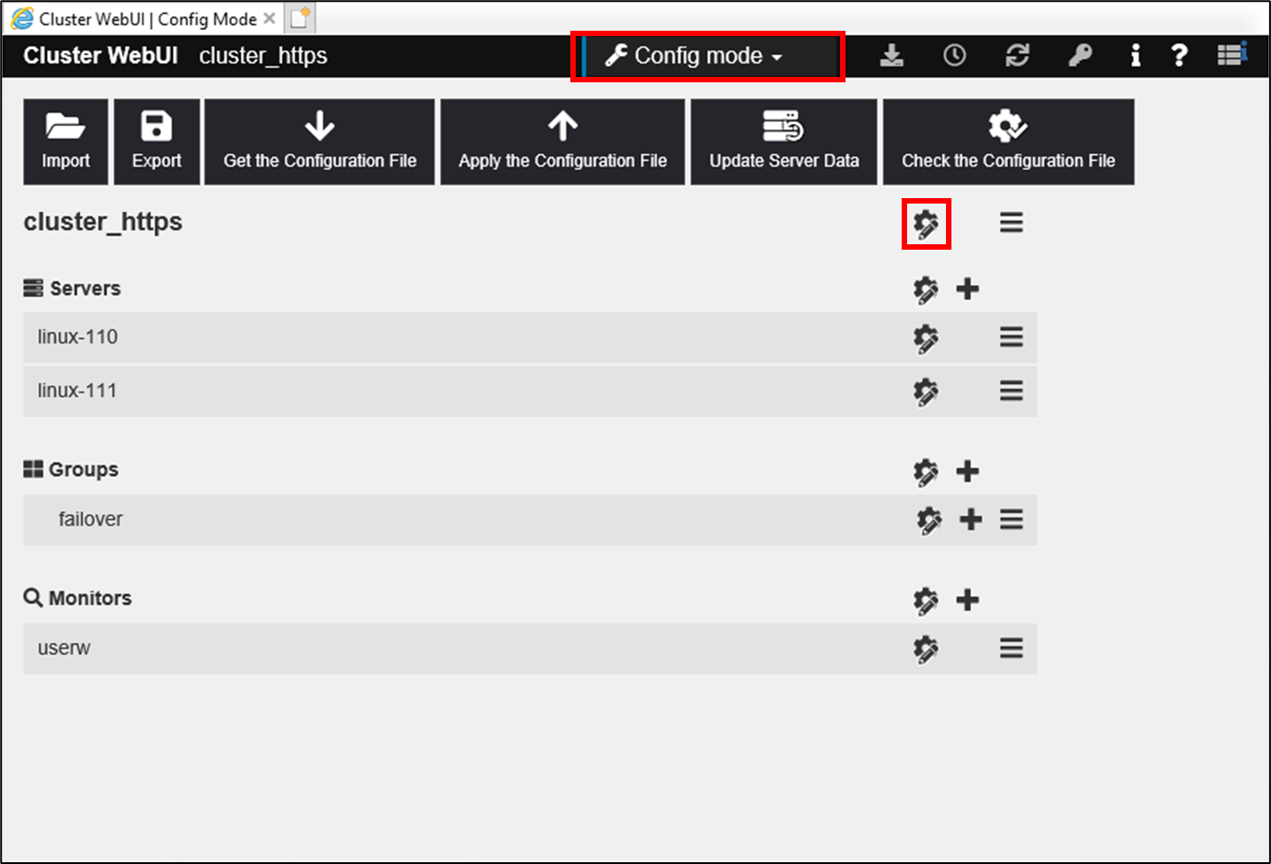Image resolution: width=1271 pixels, height=864 pixels.
Task: Click Get the Configuration File
Action: pos(320,142)
